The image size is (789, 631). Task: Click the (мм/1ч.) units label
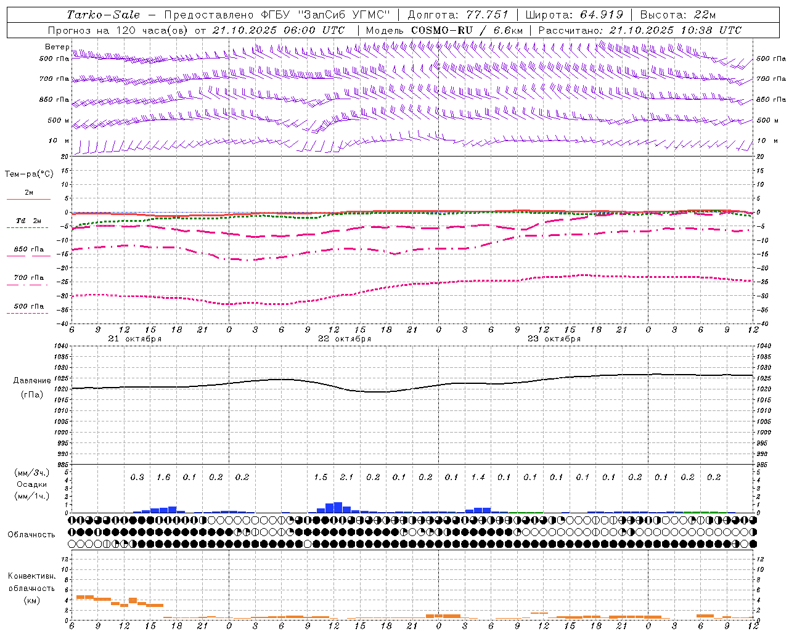(32, 496)
